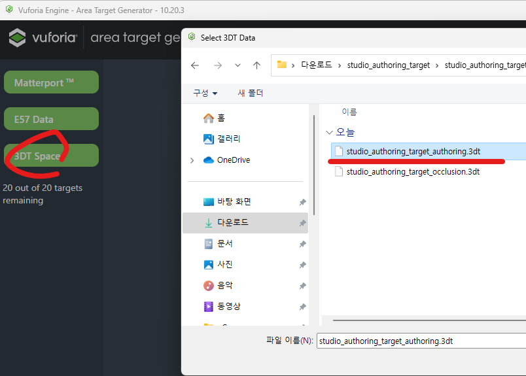
Task: Click pin icon next to 동영상
Action: [x=303, y=307]
